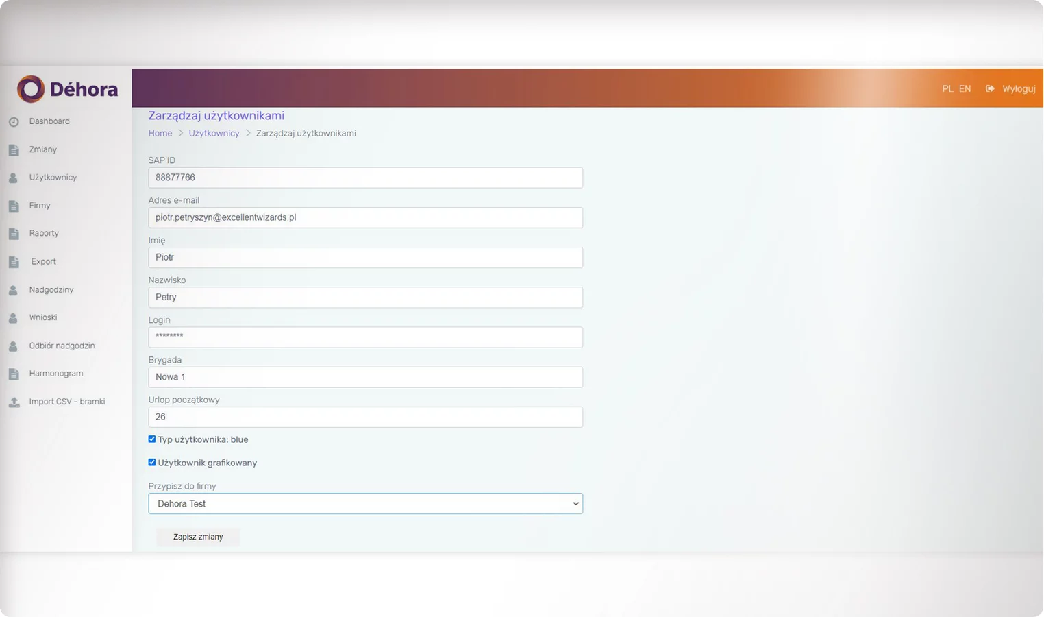1044x617 pixels.
Task: Click the Wyloguj link
Action: pos(1019,89)
